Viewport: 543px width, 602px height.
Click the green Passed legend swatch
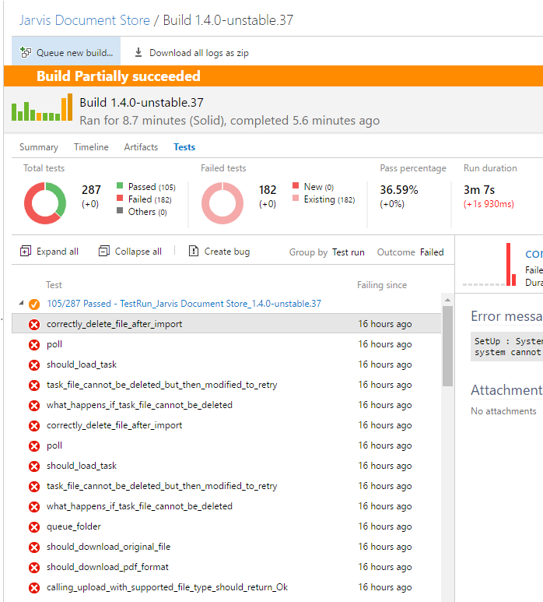120,186
